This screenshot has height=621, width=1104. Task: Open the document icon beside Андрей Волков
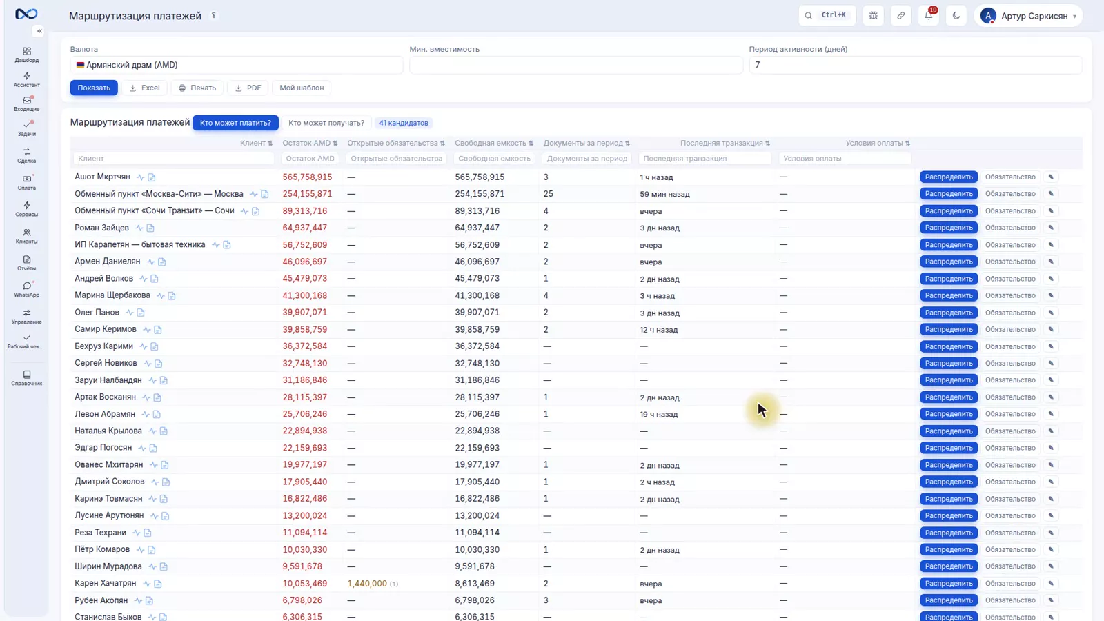point(155,279)
